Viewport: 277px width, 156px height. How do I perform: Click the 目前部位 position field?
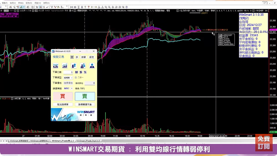(x=90, y=83)
